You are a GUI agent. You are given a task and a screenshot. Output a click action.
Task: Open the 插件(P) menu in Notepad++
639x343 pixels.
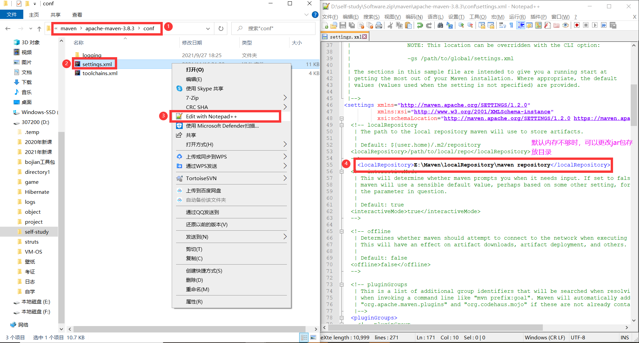coord(538,17)
